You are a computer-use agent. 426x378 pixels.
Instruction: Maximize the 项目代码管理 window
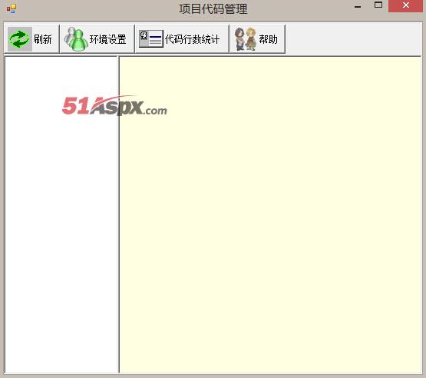[x=378, y=5]
